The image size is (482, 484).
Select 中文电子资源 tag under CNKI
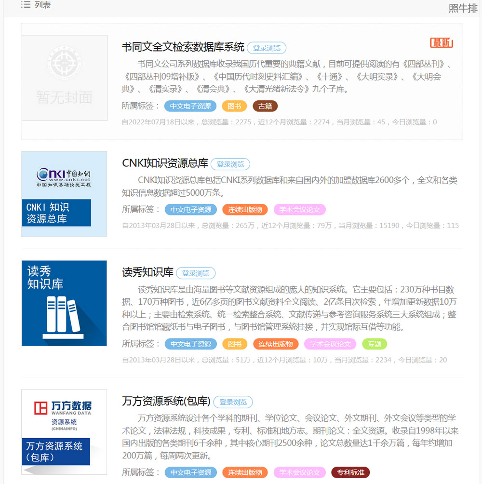click(x=191, y=210)
